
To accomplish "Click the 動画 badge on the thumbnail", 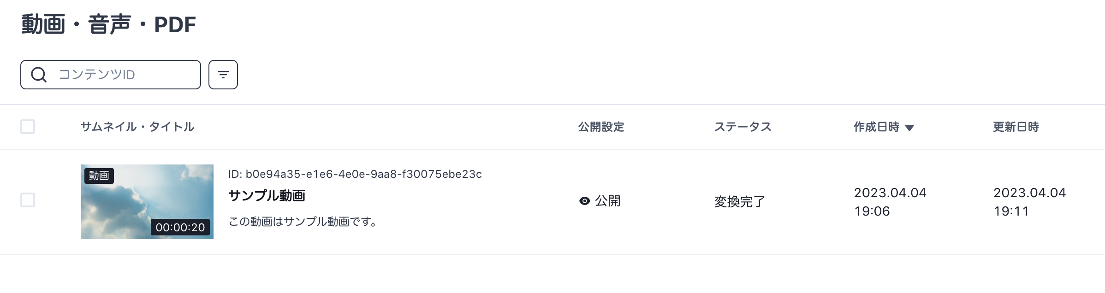I will pos(99,176).
